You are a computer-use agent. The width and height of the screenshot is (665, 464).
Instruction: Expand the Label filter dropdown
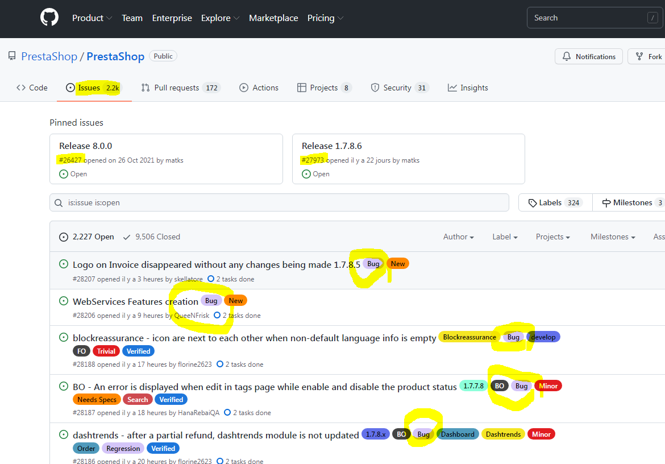tap(505, 237)
